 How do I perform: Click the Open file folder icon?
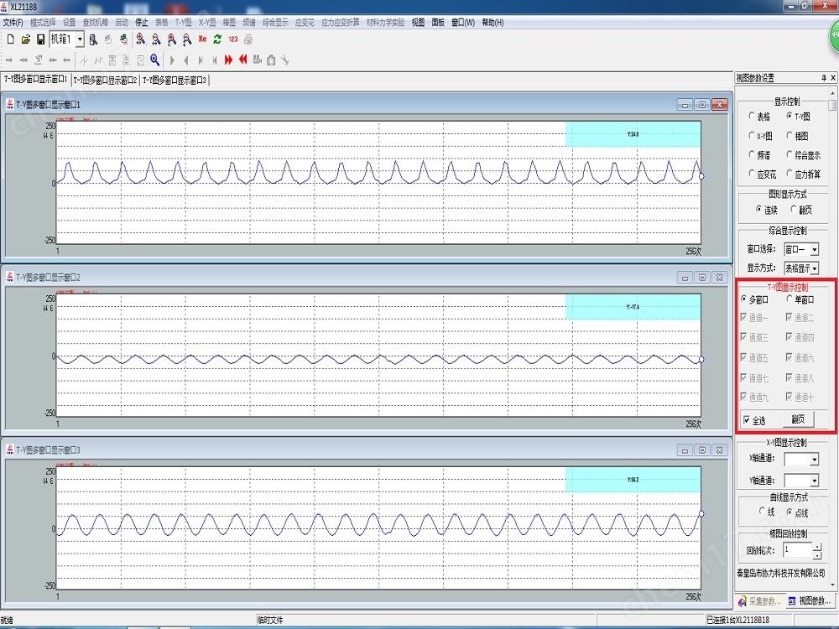click(26, 39)
